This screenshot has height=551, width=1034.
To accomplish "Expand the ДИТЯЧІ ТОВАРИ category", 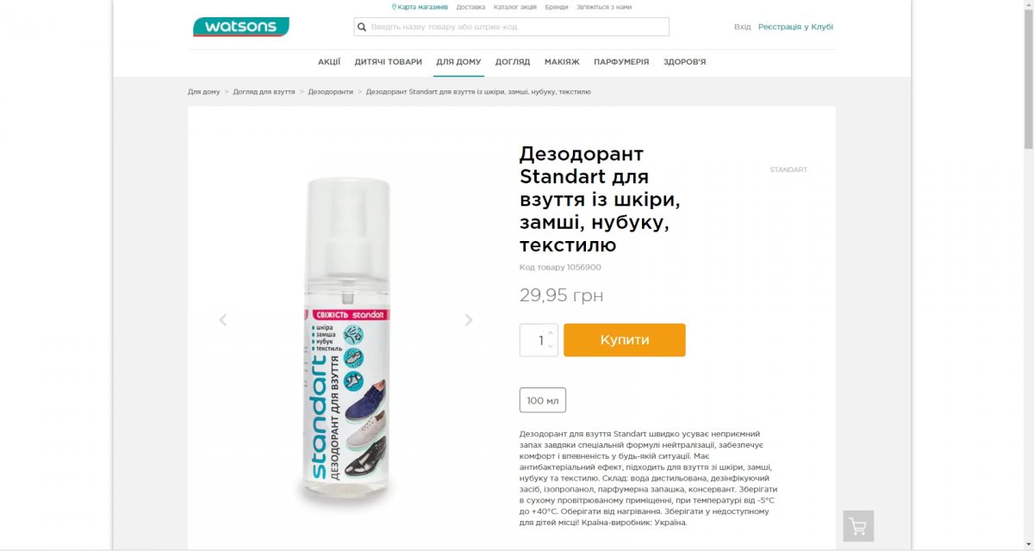I will click(x=389, y=62).
